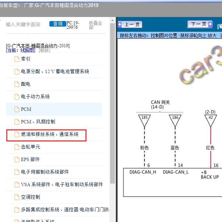Open the 配电 entry
Screen dimensions: 222x222
click(x=26, y=84)
